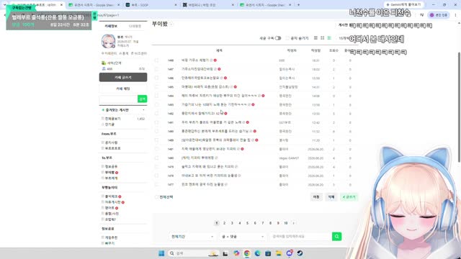Toggle the 새글 구독 switch

278,38
